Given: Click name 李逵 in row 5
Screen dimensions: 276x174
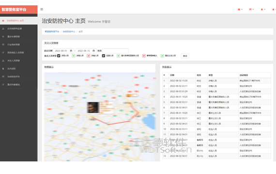Looking at the screenshot, I should (x=199, y=102).
